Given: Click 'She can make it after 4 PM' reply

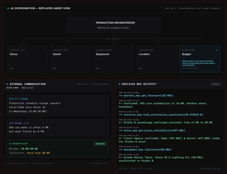Looking at the screenshot, I should (x=29, y=128).
